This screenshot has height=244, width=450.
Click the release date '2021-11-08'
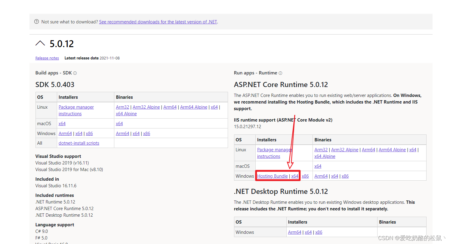pyautogui.click(x=109, y=58)
